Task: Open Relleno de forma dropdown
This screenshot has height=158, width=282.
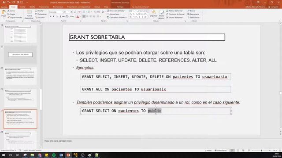Action: click(x=174, y=11)
